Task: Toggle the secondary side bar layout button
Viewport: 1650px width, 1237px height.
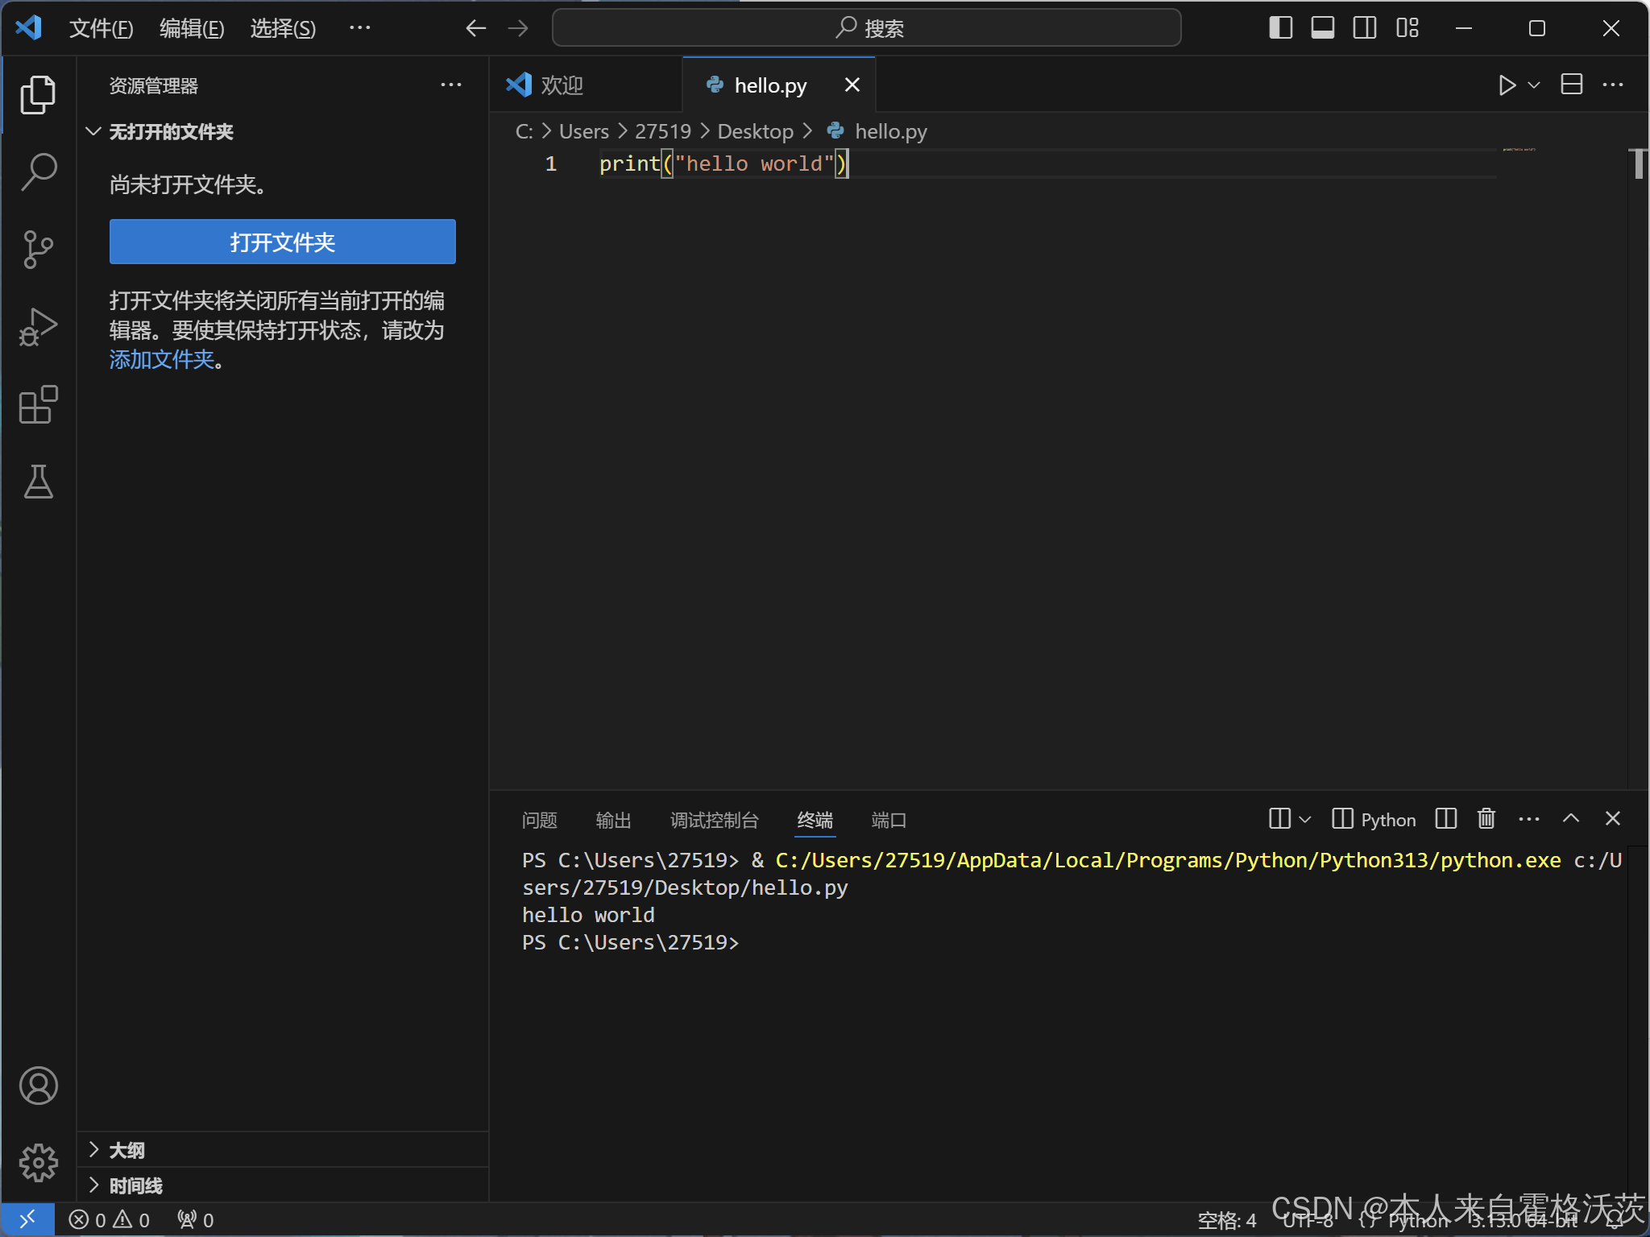Action: tap(1364, 28)
